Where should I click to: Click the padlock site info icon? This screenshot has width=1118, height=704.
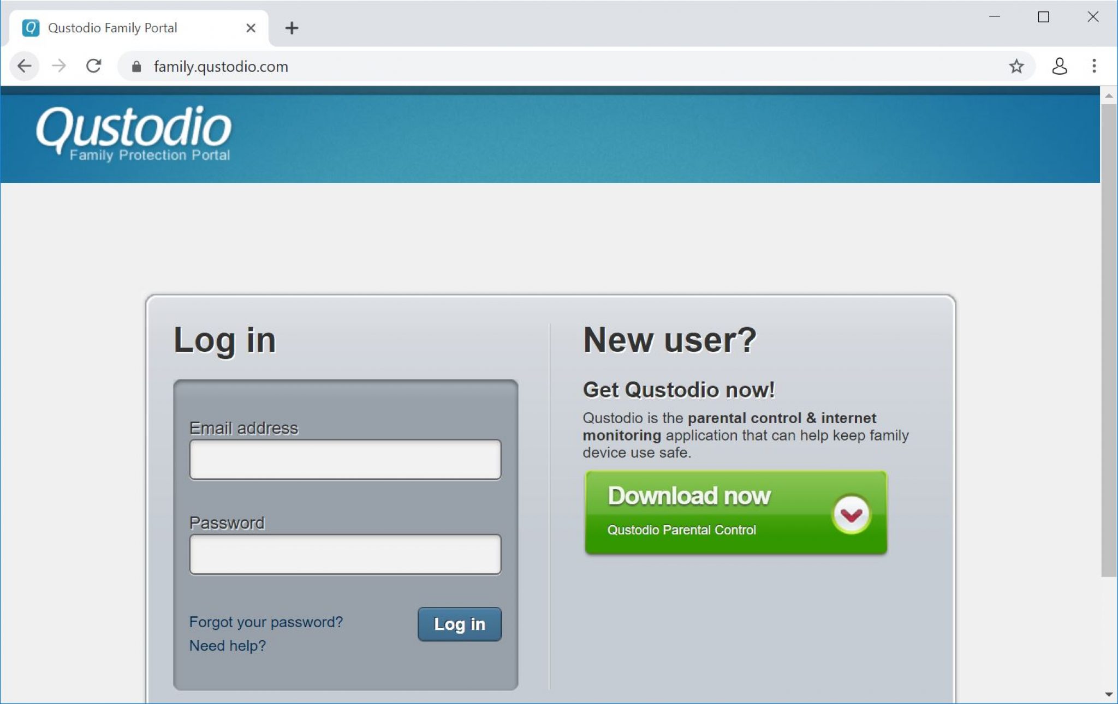tap(136, 67)
